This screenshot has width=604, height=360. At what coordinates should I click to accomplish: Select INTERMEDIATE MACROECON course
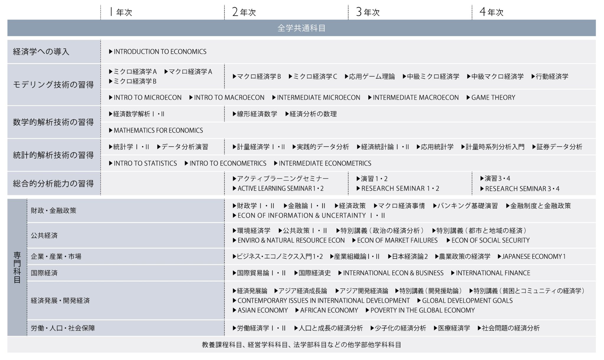point(413,98)
